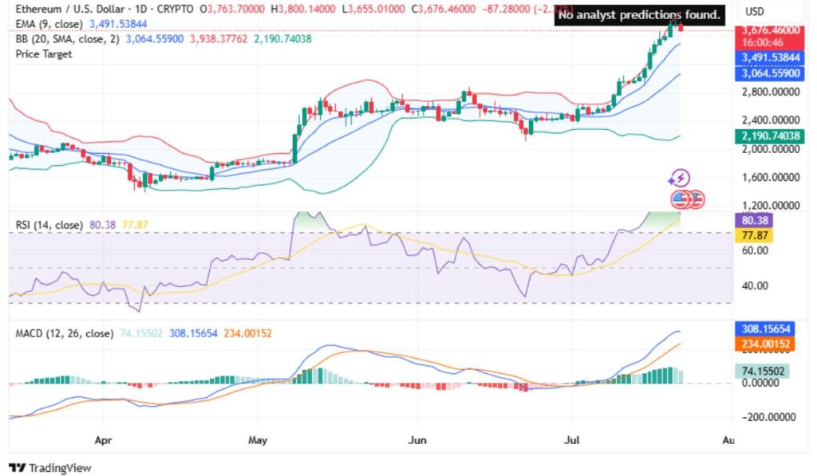Dismiss the No analyst predictions found banner
Image resolution: width=817 pixels, height=476 pixels.
click(x=638, y=14)
